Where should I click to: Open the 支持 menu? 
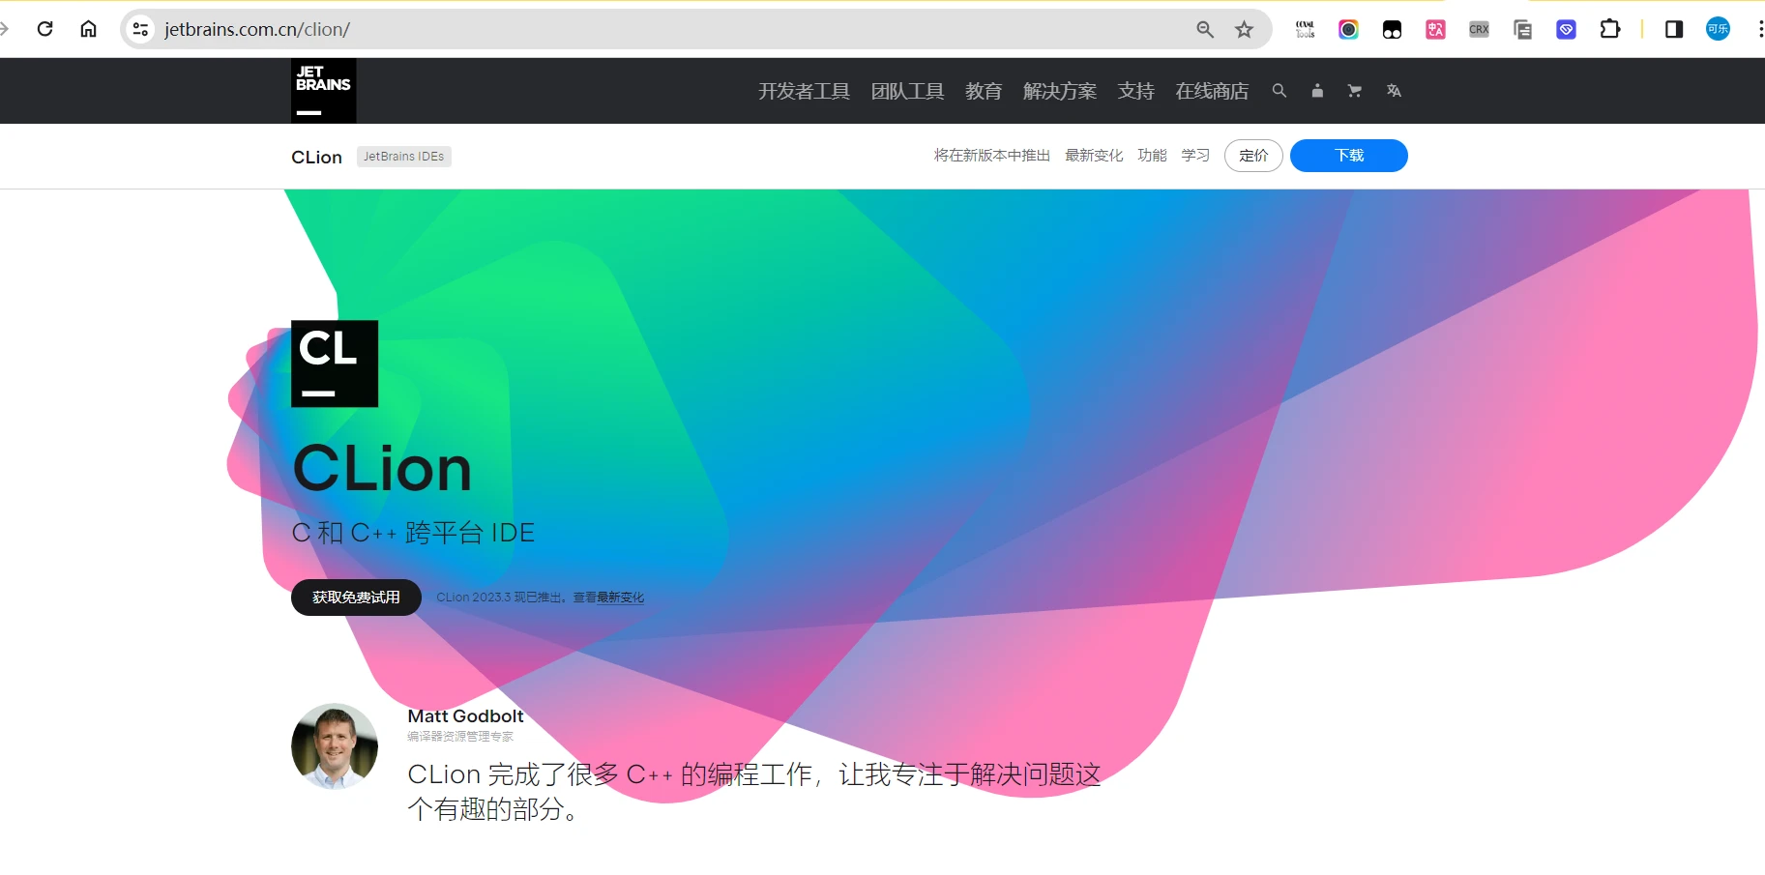click(1136, 91)
